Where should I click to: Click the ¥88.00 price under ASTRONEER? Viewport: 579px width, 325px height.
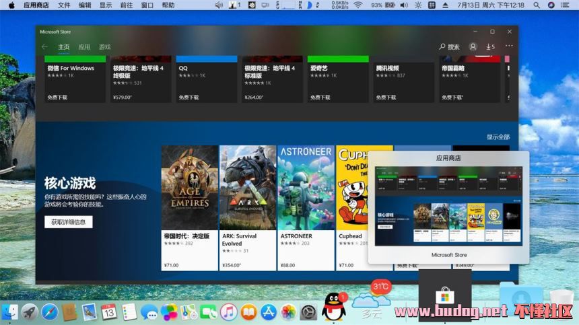(287, 265)
